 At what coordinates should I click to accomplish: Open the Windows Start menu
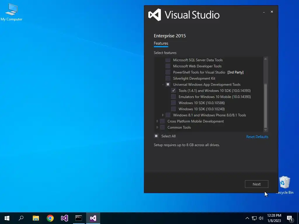coord(7,218)
